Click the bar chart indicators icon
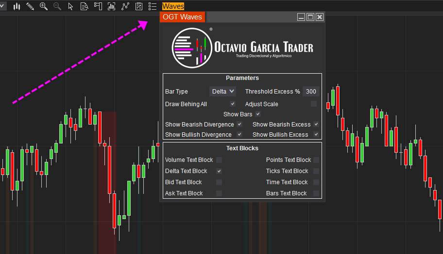The height and width of the screenshot is (254, 443). point(112,6)
